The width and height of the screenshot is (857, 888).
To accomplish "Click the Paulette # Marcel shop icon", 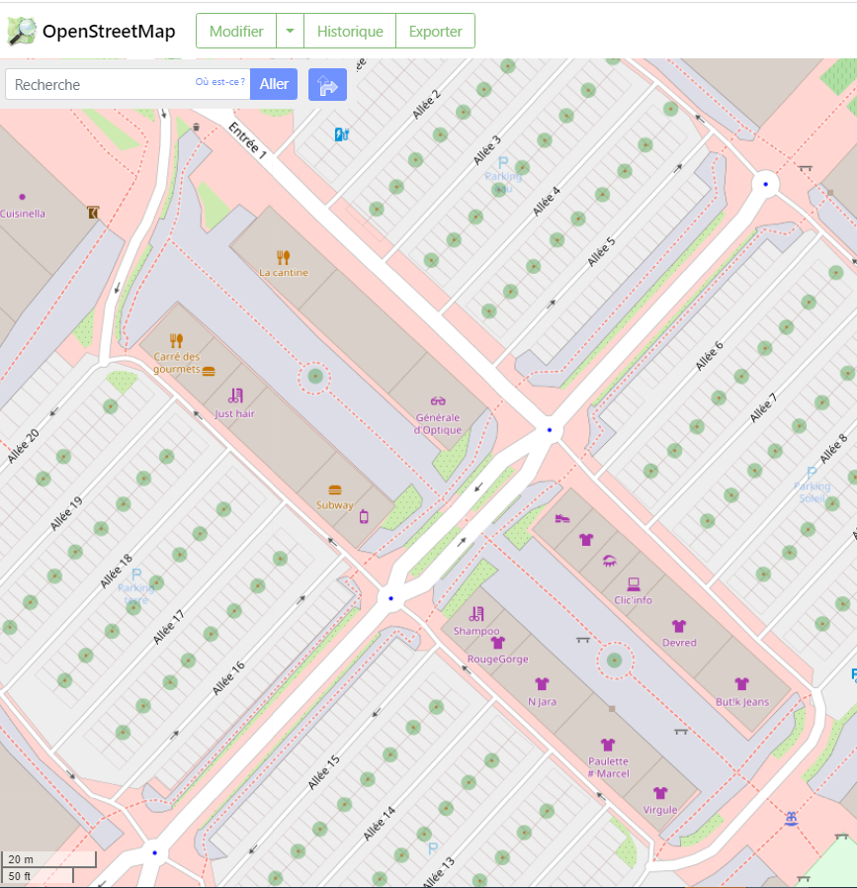I will coord(607,745).
